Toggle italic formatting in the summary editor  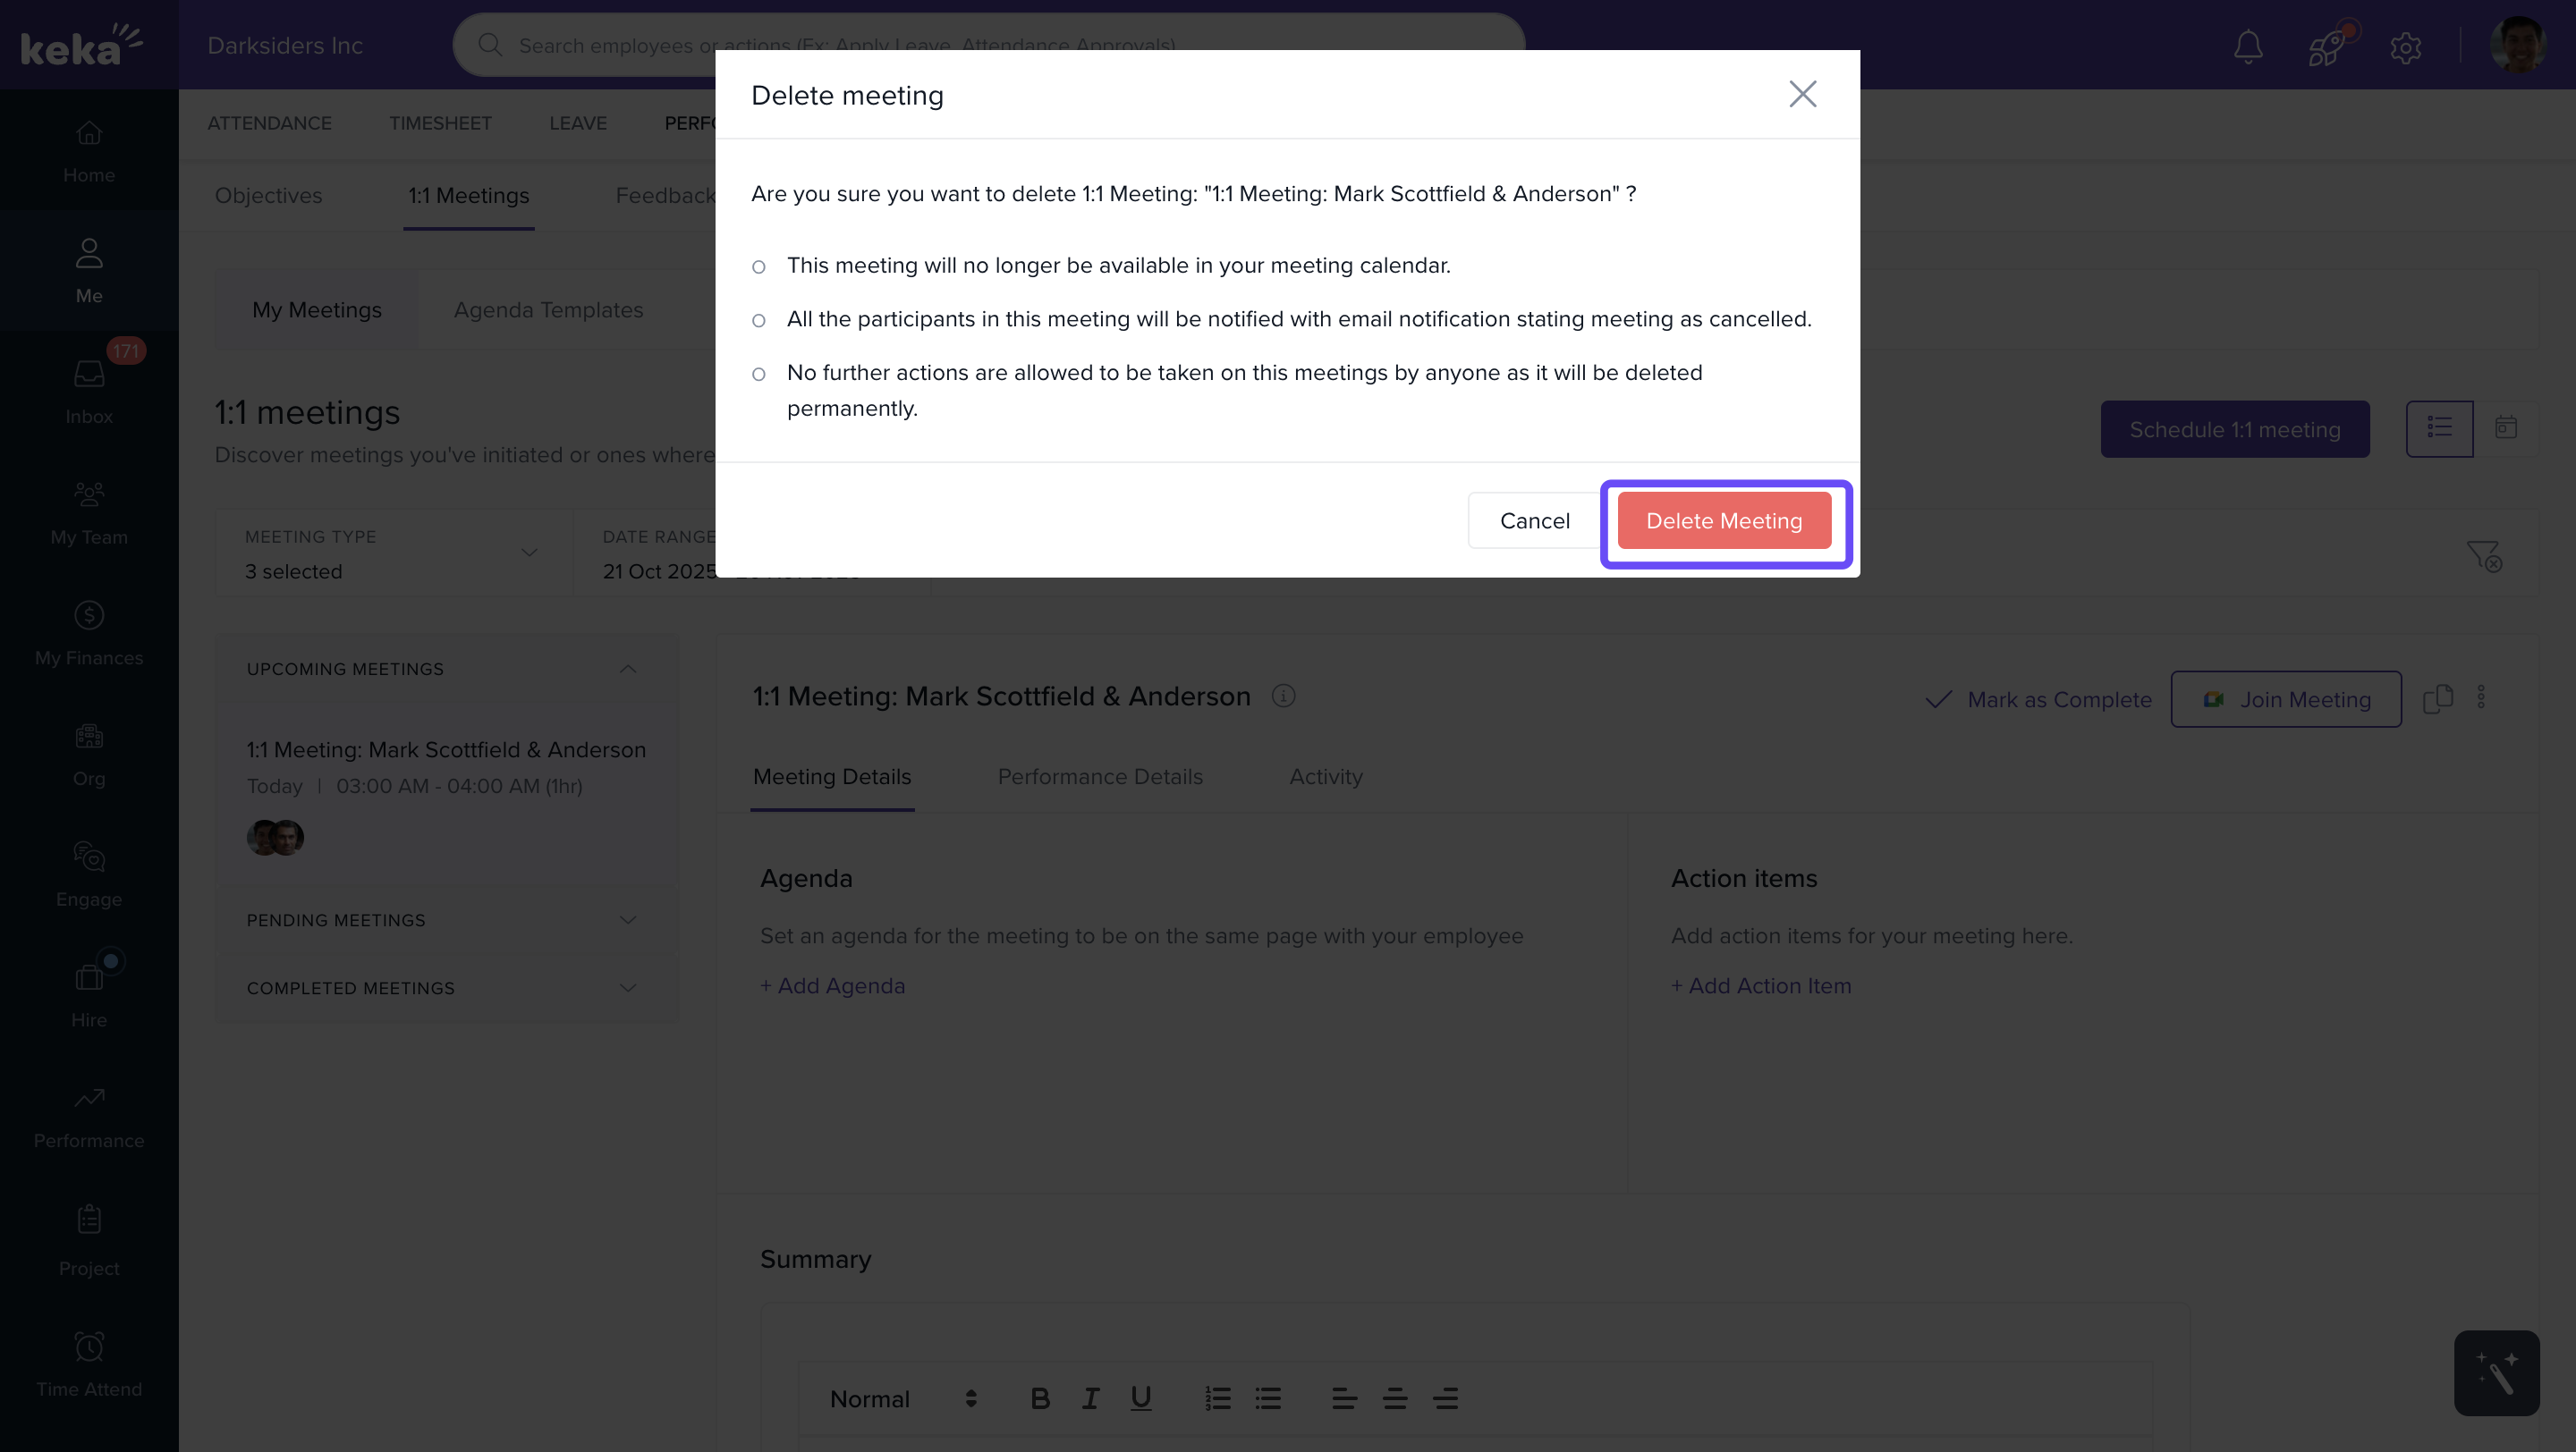(x=1090, y=1398)
